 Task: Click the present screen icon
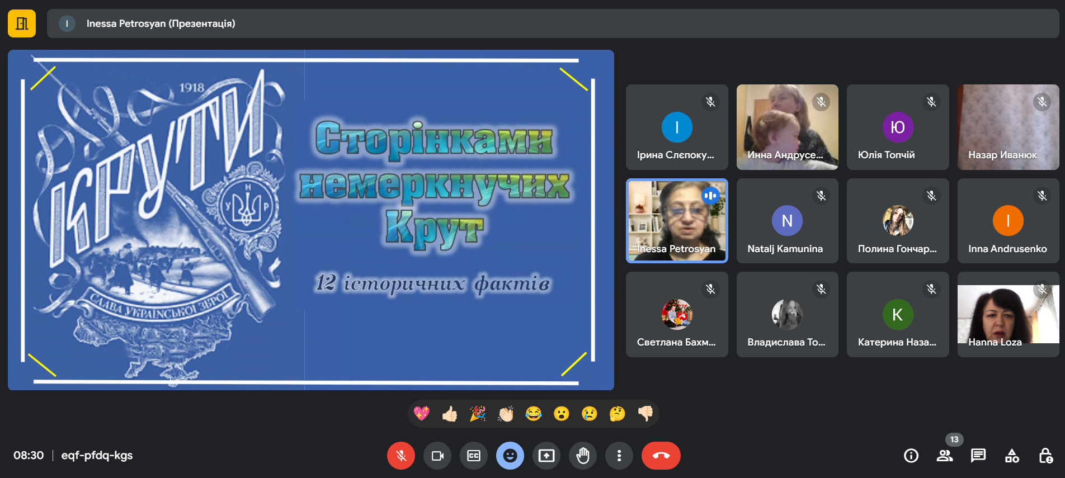(x=546, y=456)
